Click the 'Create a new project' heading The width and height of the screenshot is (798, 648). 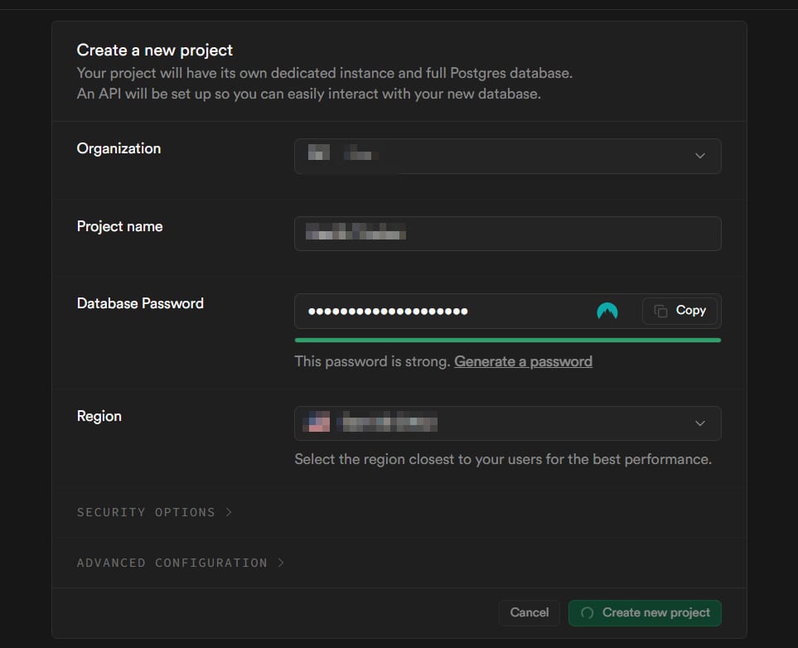pos(155,51)
